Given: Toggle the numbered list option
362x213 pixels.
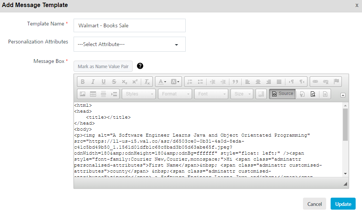Looking at the screenshot, I should point(190,82).
